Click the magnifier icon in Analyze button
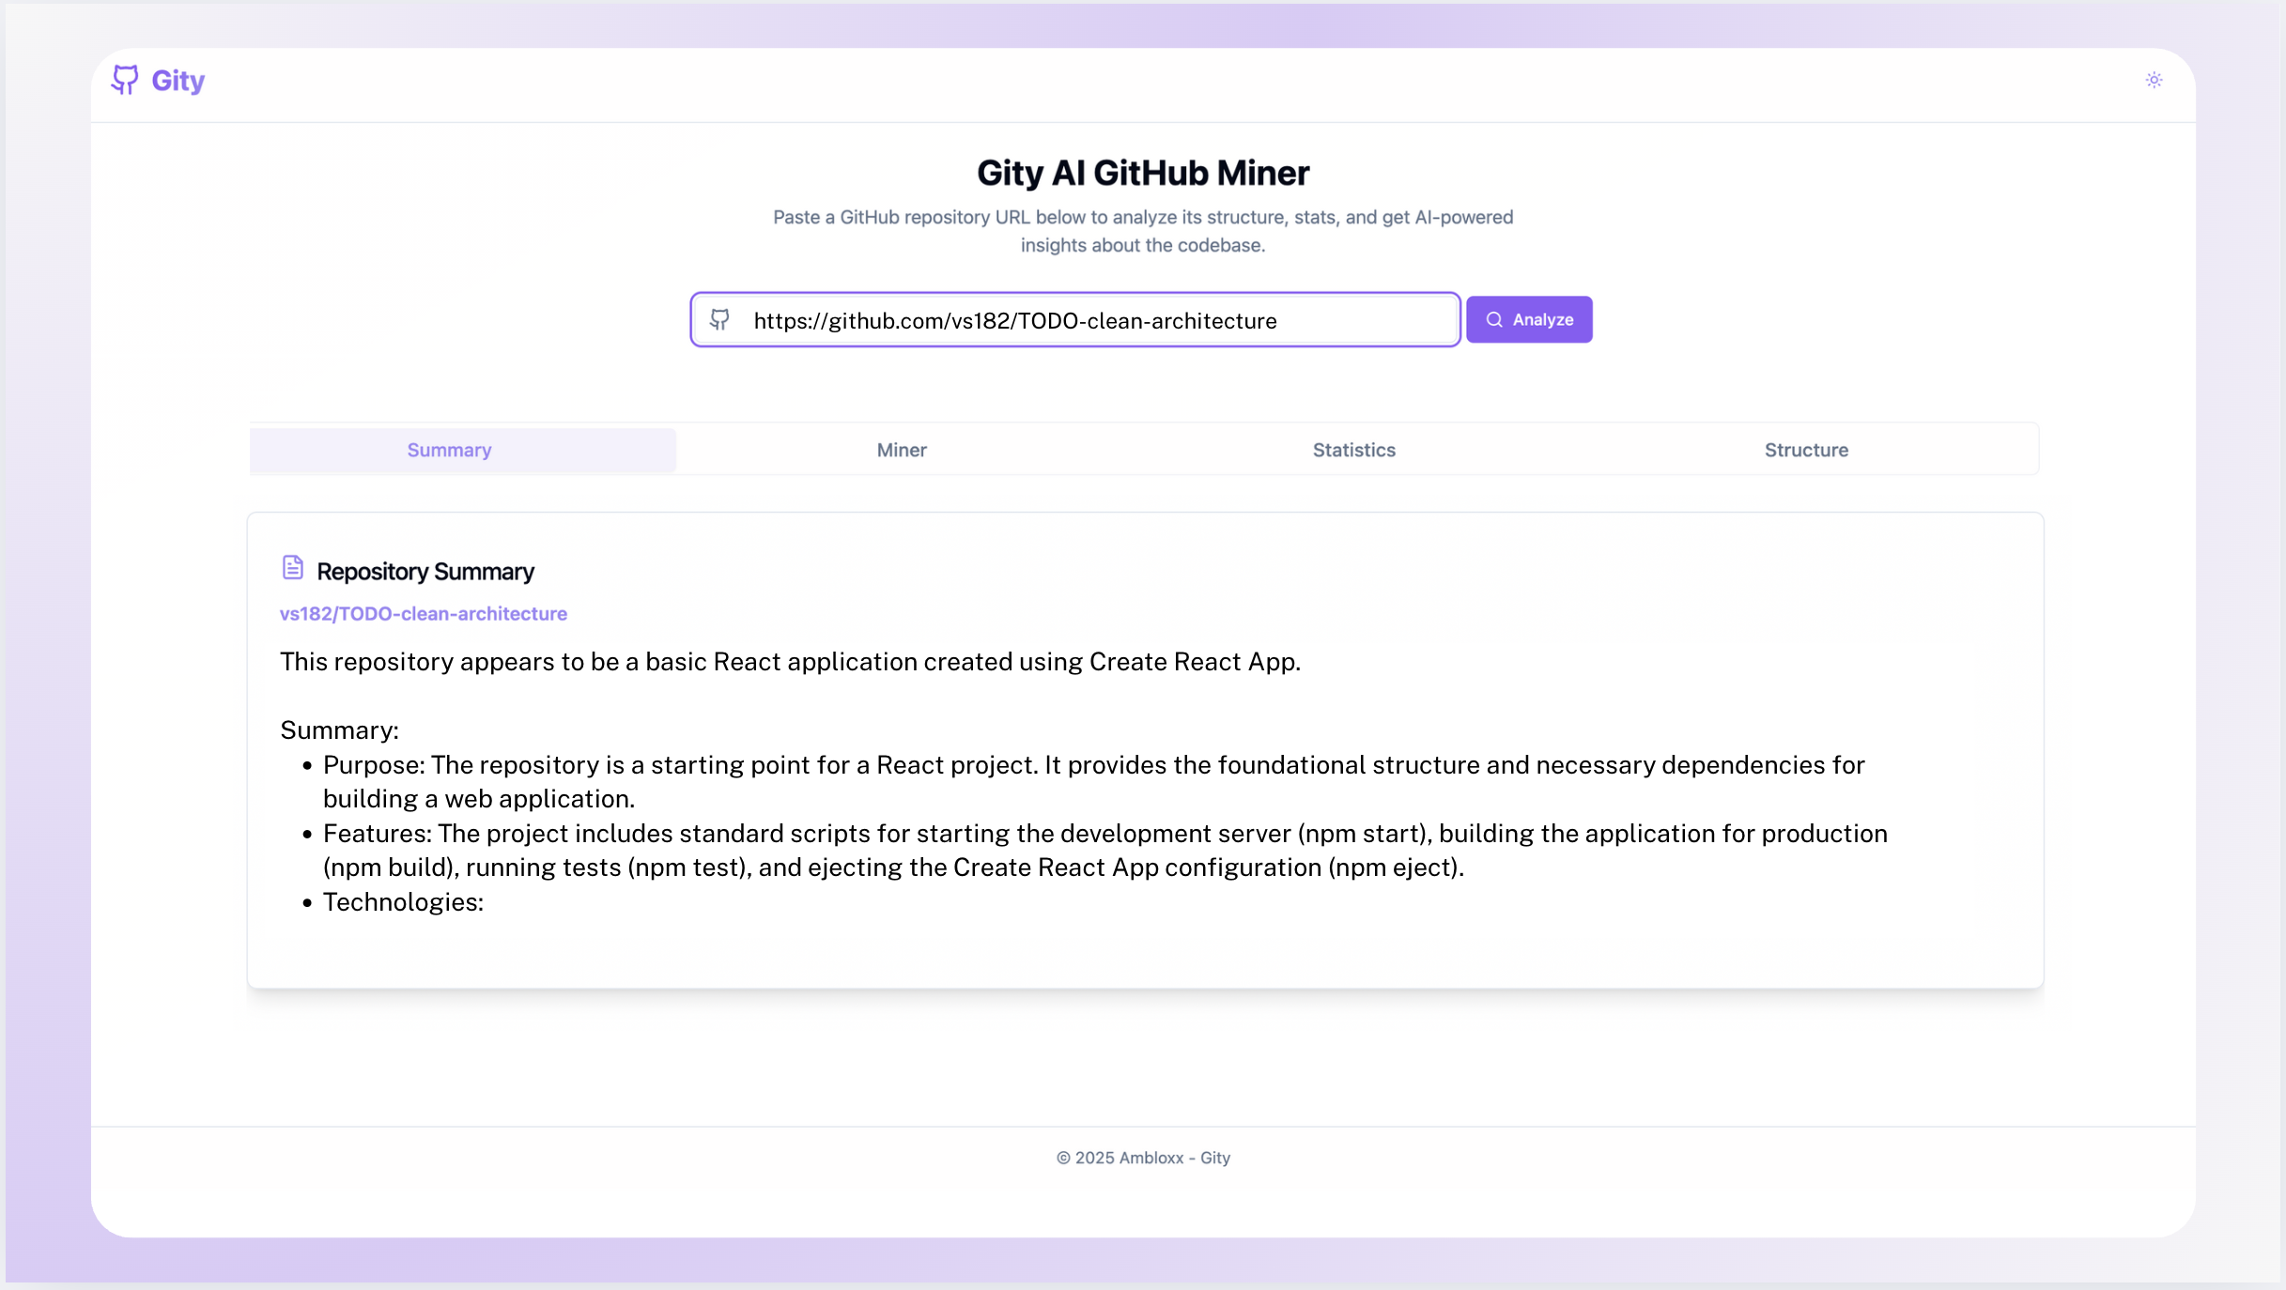 tap(1493, 320)
